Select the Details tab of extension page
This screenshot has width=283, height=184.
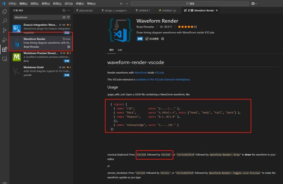click(111, 50)
